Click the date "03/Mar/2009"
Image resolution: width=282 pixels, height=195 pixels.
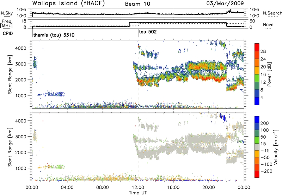[x=225, y=4]
